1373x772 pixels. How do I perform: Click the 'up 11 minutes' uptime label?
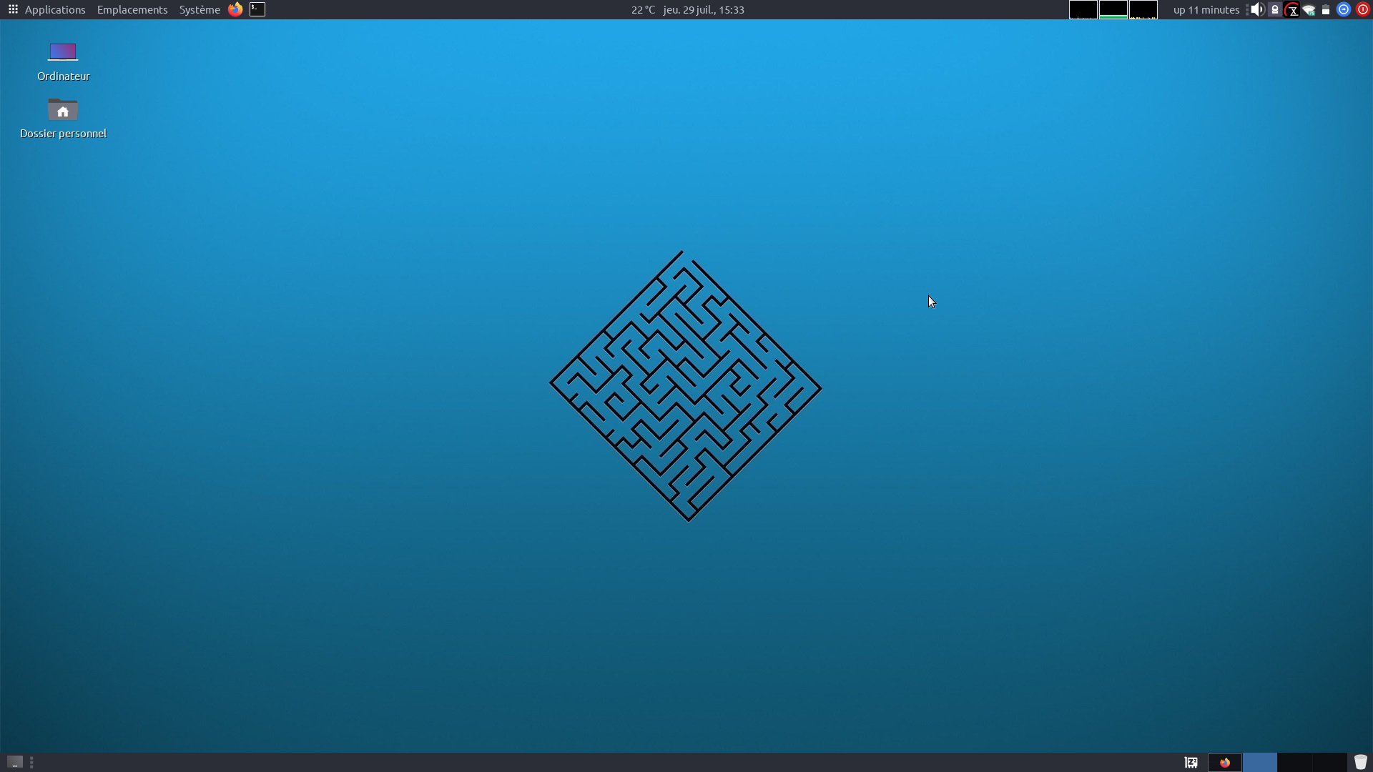click(1206, 9)
